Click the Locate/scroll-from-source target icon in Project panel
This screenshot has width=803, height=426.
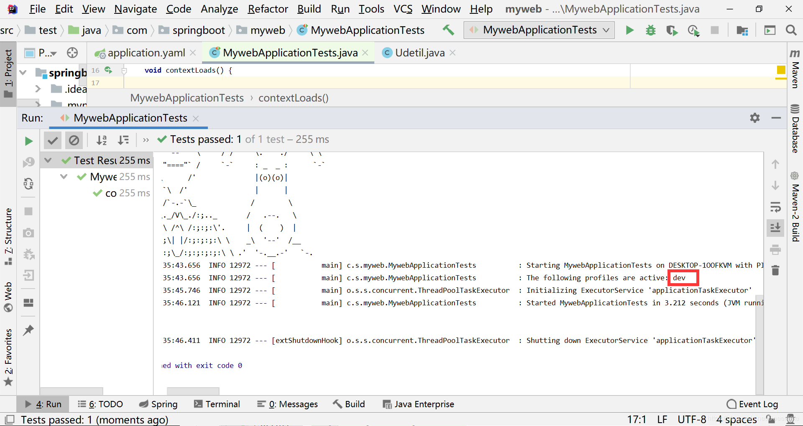[x=72, y=53]
